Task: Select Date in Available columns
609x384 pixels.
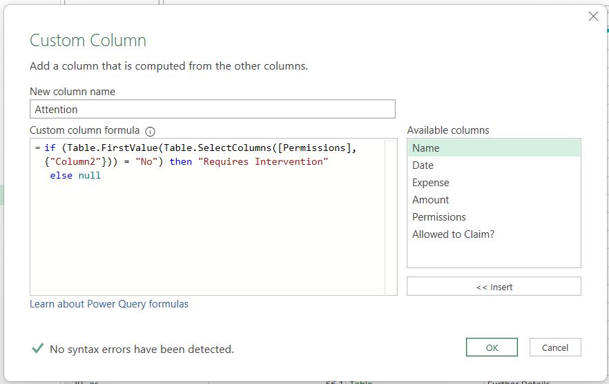Action: [494, 165]
